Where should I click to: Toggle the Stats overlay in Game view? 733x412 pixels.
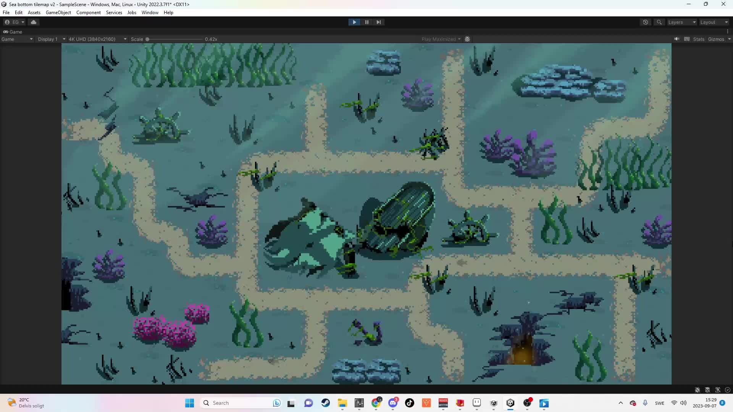click(699, 39)
